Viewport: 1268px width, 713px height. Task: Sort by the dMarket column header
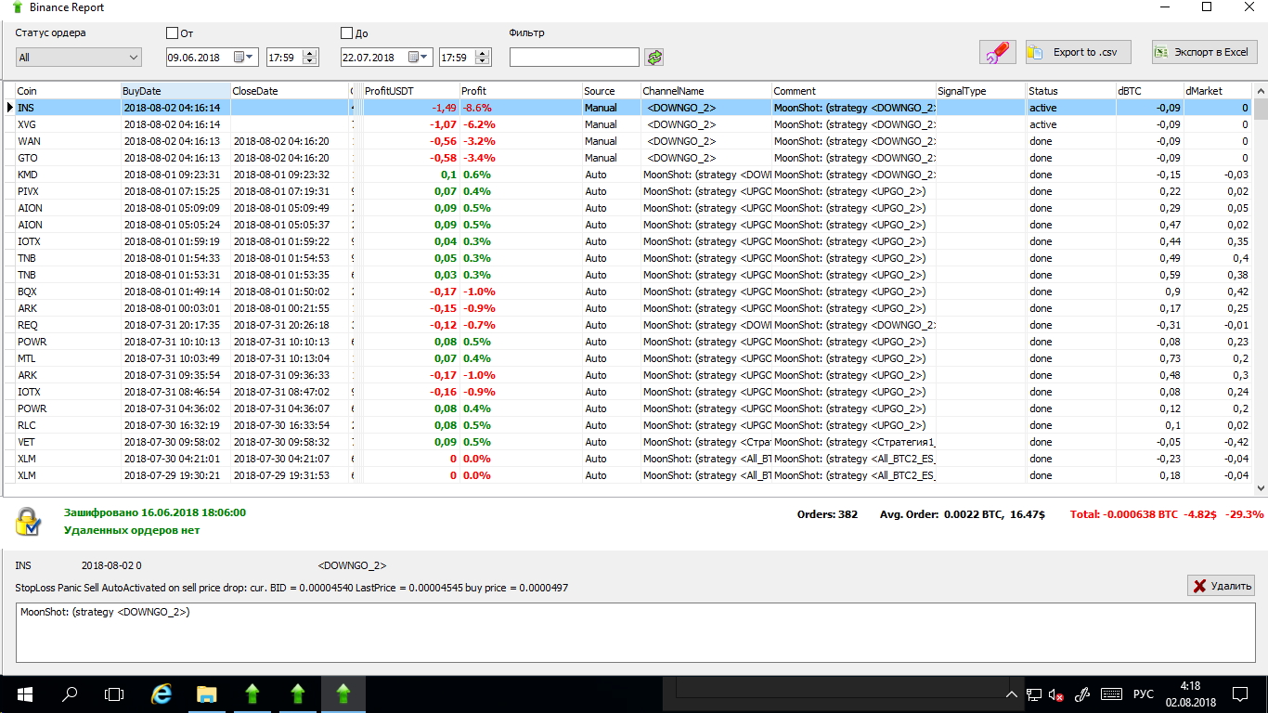1218,91
